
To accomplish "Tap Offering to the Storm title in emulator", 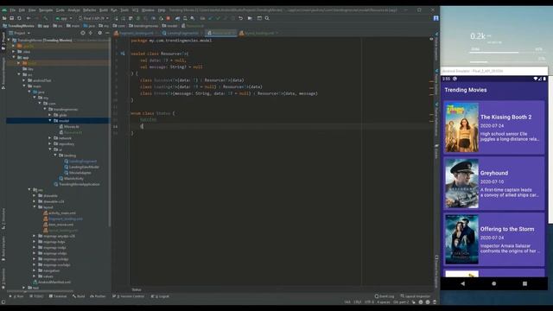I will pyautogui.click(x=507, y=229).
